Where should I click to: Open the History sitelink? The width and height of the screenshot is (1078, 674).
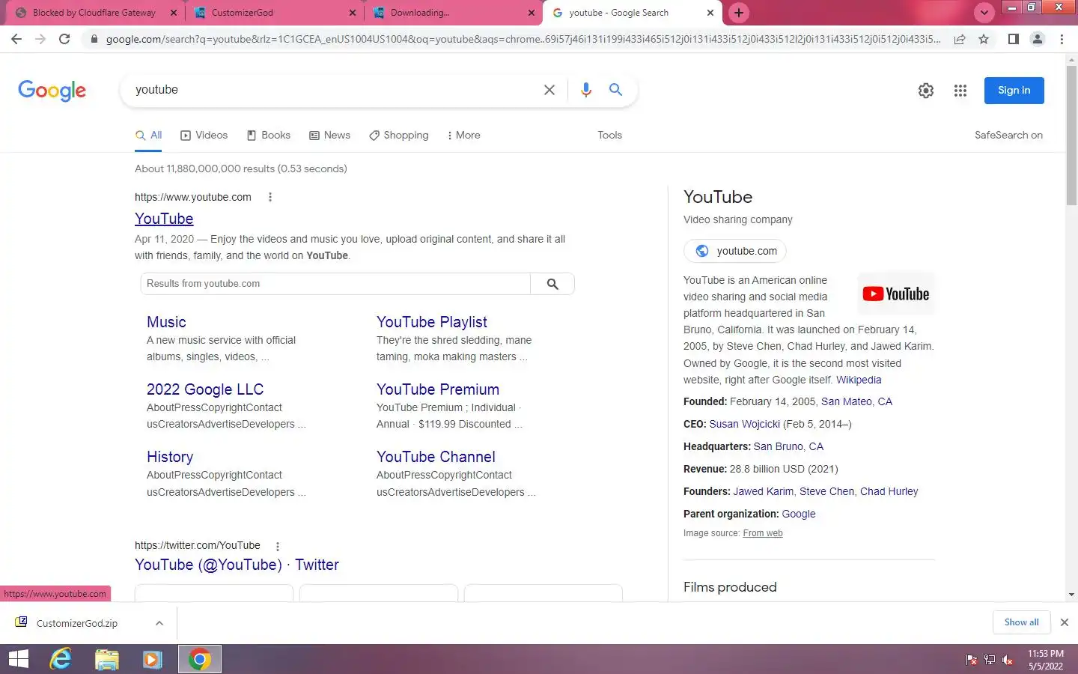coord(170,457)
